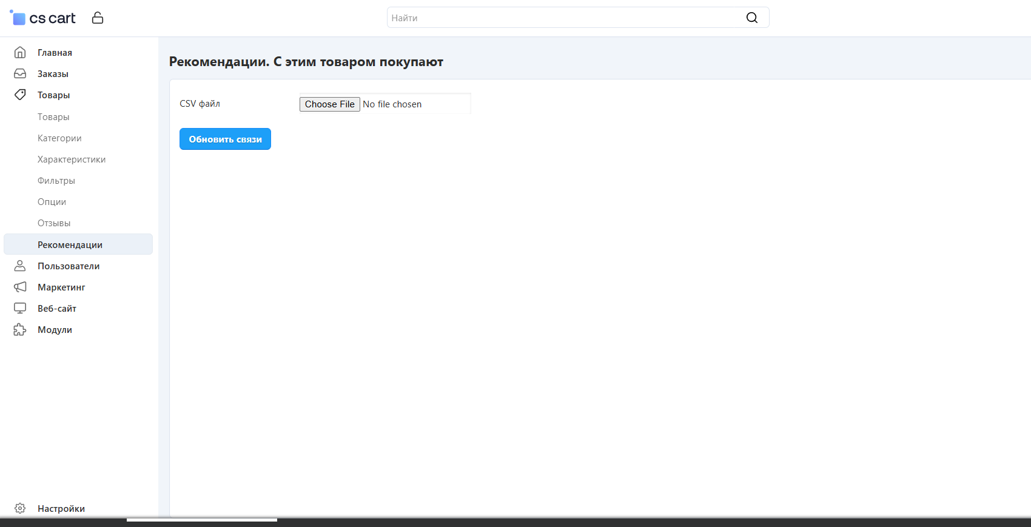Collapse the Товары parent menu
Screen dimensions: 1031x527
(53, 95)
